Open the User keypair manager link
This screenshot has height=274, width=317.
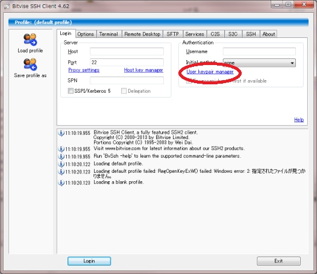(210, 72)
